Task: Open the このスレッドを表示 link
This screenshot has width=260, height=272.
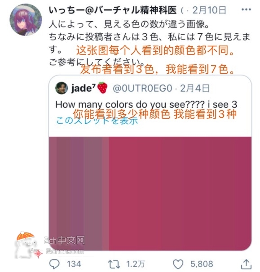Action: pyautogui.click(x=97, y=120)
